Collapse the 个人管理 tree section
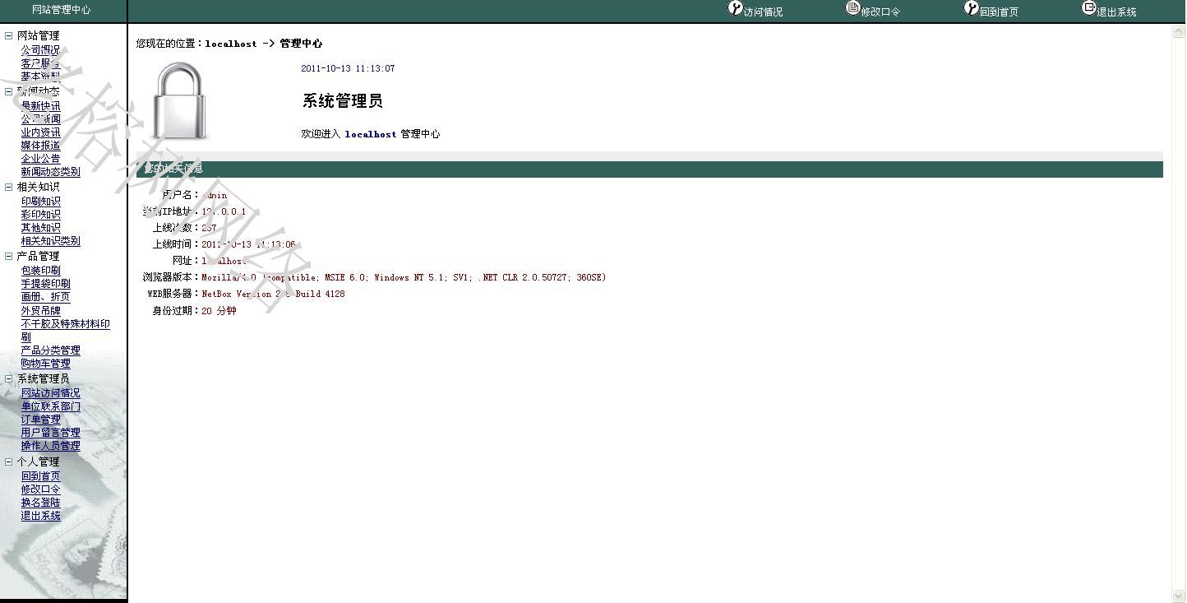1187x603 pixels. (9, 462)
